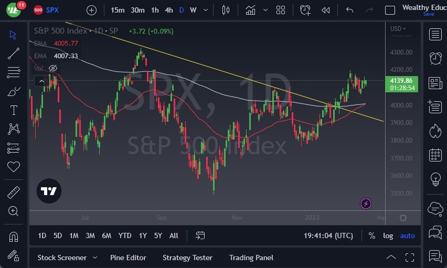This screenshot has width=447, height=268.
Task: Toggle volume indicator visibility eye icon
Action: point(52,68)
